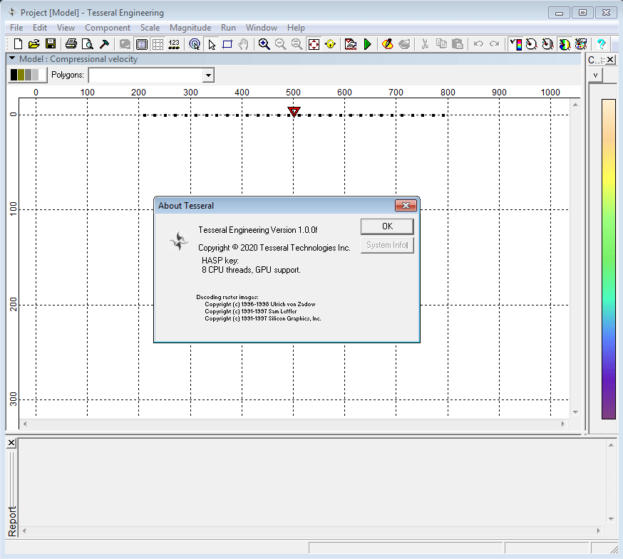Click the rainbow color scale bar
Screen dimensions: 623x559
[608, 258]
